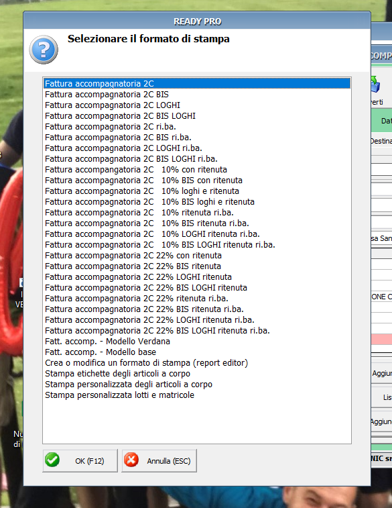Select Stampa etichette degli articoli a corpo
This screenshot has height=508, width=392.
point(197,373)
